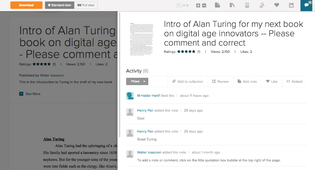This screenshot has width=315, height=170.
Task: Click the page number field in toolbar
Action: (178, 6)
